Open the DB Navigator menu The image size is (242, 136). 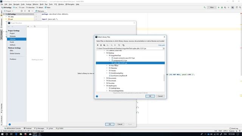pos(70,4)
